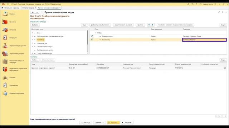Expand the Номенклатура available field
Viewport: 229px width, 128px height.
33,43
